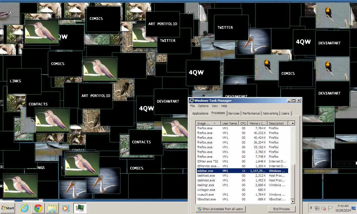Viewport: 357px width, 214px height.
Task: Open the Start menu
Action: tap(8, 208)
